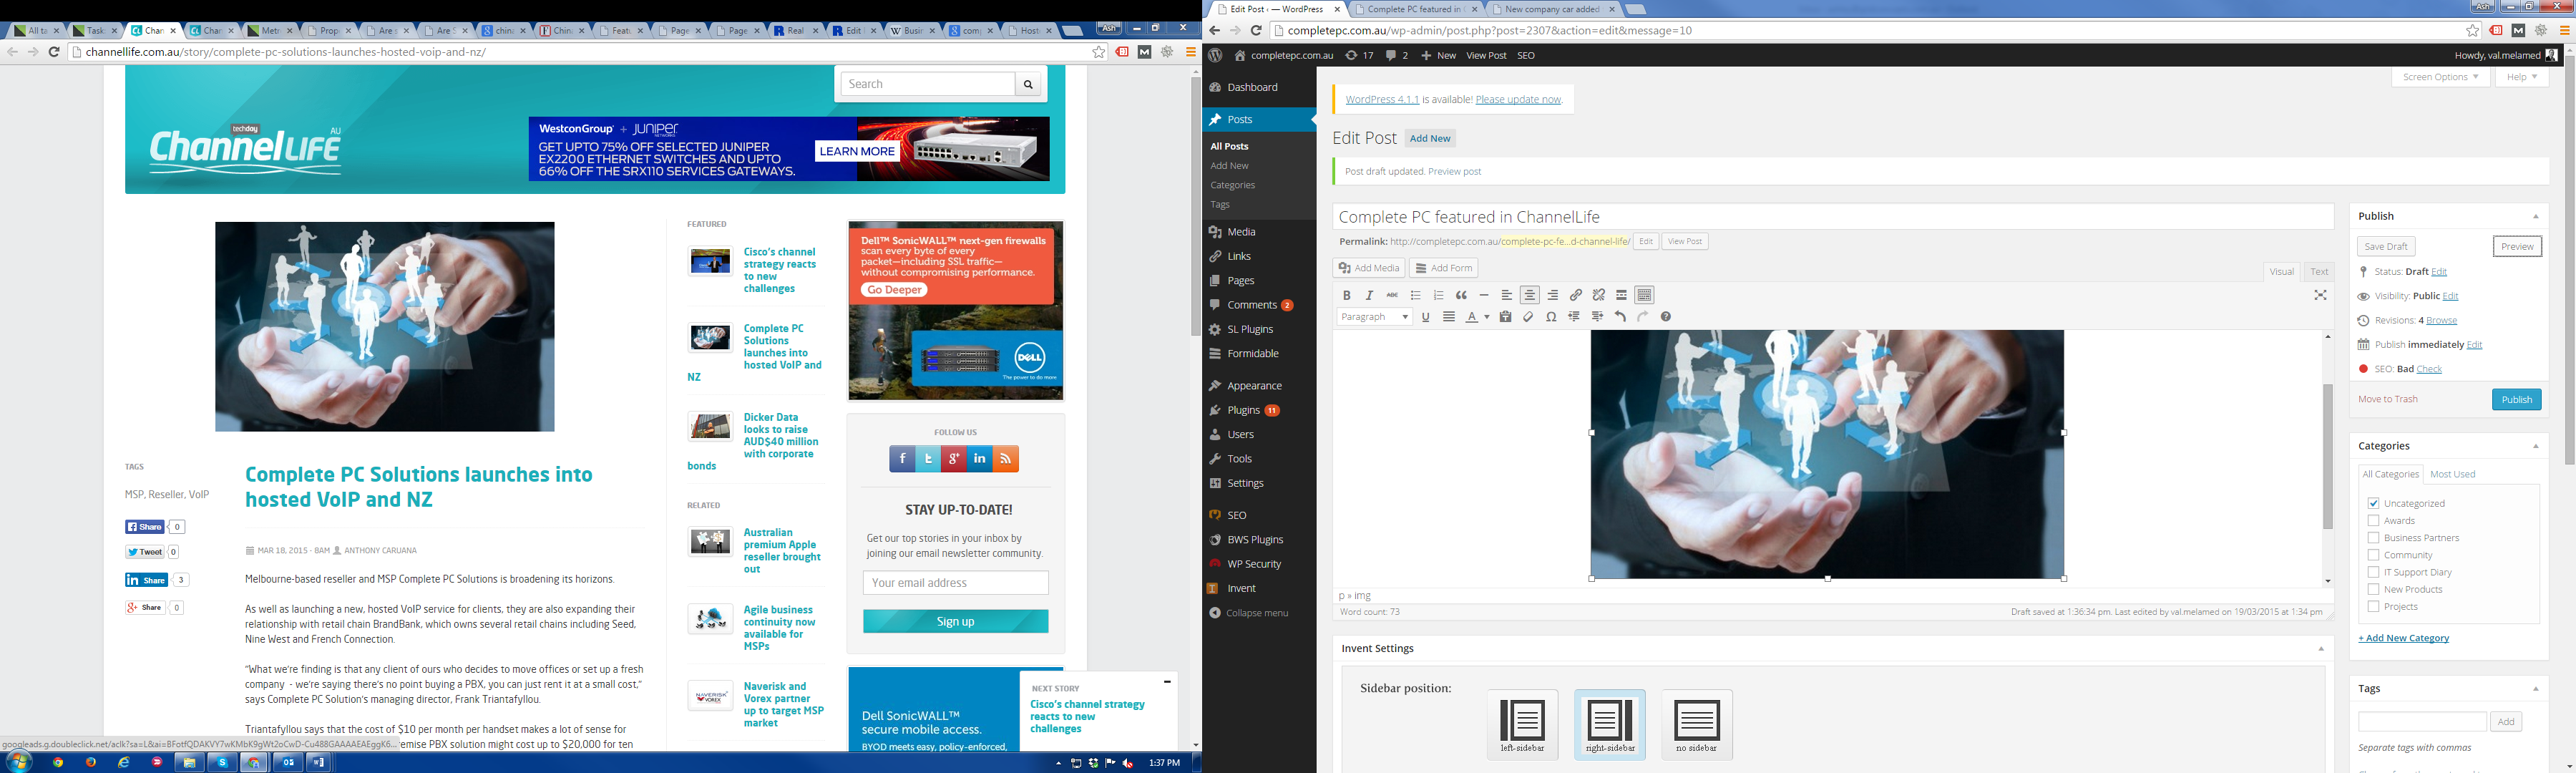The width and height of the screenshot is (2576, 773).
Task: Align content center in the editor
Action: pyautogui.click(x=1529, y=295)
